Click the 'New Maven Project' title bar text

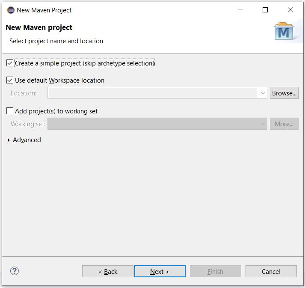click(44, 10)
